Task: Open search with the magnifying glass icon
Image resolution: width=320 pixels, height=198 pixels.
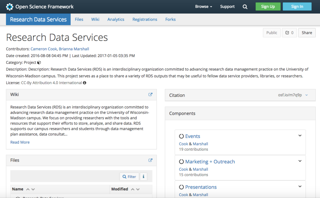Action: pyautogui.click(x=245, y=6)
